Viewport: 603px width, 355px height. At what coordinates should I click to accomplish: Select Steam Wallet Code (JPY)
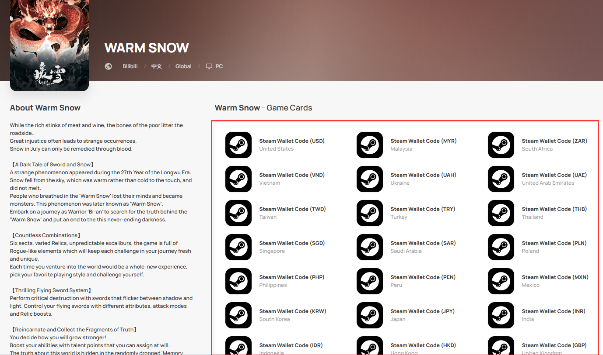(x=422, y=311)
